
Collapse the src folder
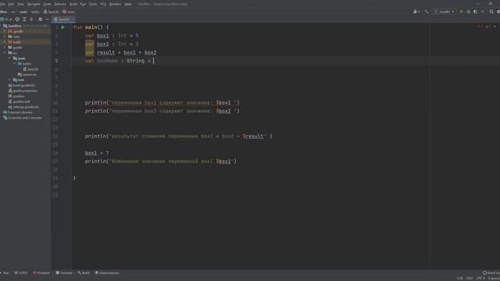point(5,53)
